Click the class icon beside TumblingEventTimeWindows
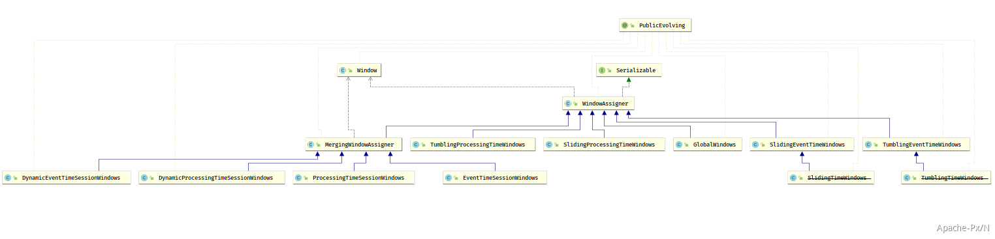 [868, 145]
